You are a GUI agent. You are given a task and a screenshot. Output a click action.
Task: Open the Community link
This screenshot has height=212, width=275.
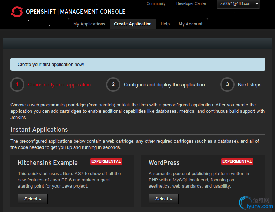click(156, 4)
